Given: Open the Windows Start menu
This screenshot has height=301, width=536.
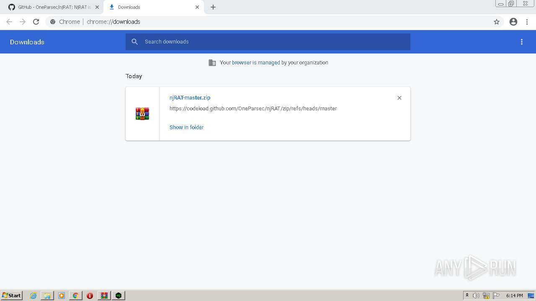Looking at the screenshot, I should [12, 296].
